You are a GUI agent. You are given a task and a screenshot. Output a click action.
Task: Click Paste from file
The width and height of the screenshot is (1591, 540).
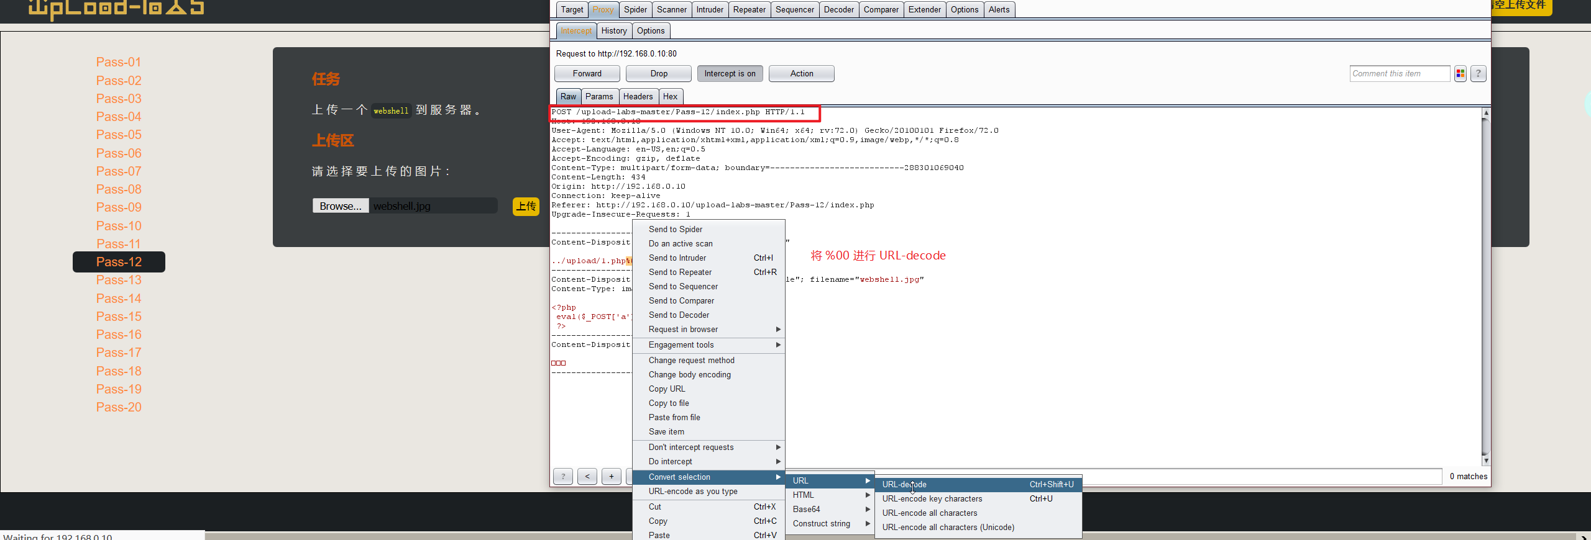708,418
